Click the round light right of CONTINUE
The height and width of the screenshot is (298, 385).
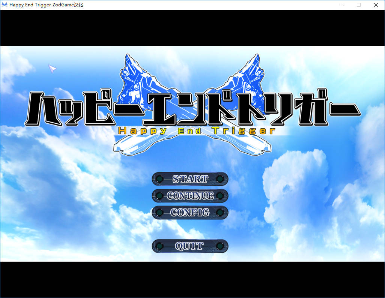220,196
